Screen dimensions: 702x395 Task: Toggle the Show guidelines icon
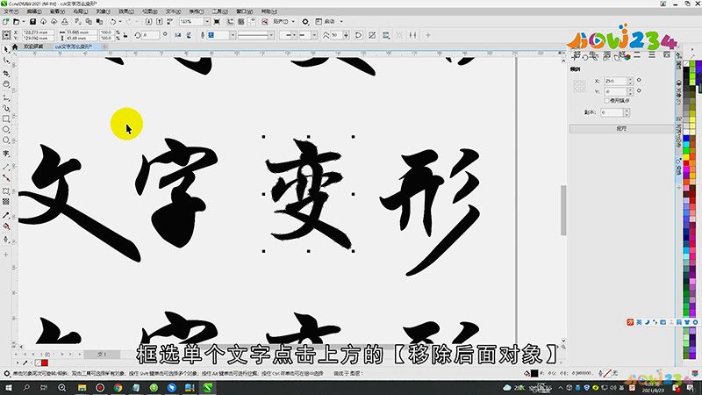(252, 21)
